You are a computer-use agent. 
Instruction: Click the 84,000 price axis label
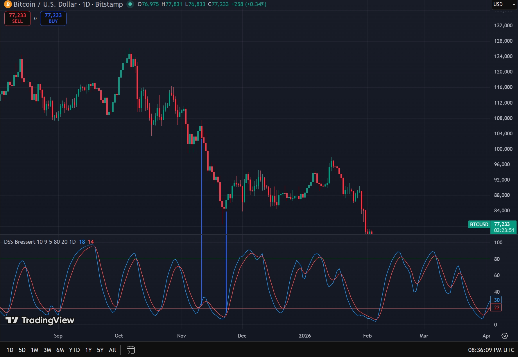(502, 211)
